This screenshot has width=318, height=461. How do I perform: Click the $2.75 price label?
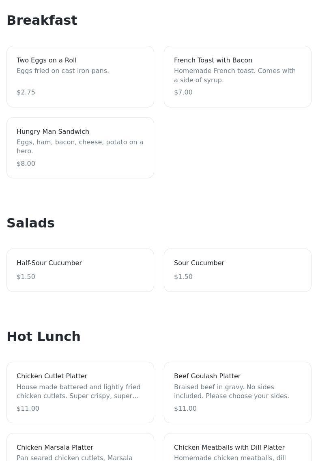point(26,92)
